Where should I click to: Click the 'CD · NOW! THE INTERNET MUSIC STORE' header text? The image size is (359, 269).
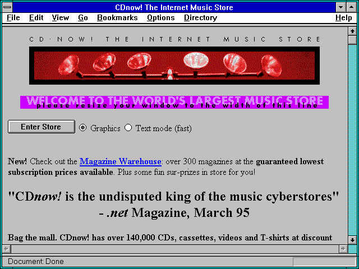click(174, 39)
